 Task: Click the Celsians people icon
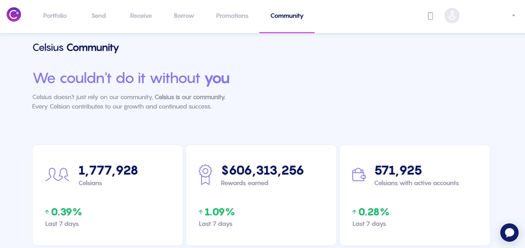pos(57,174)
